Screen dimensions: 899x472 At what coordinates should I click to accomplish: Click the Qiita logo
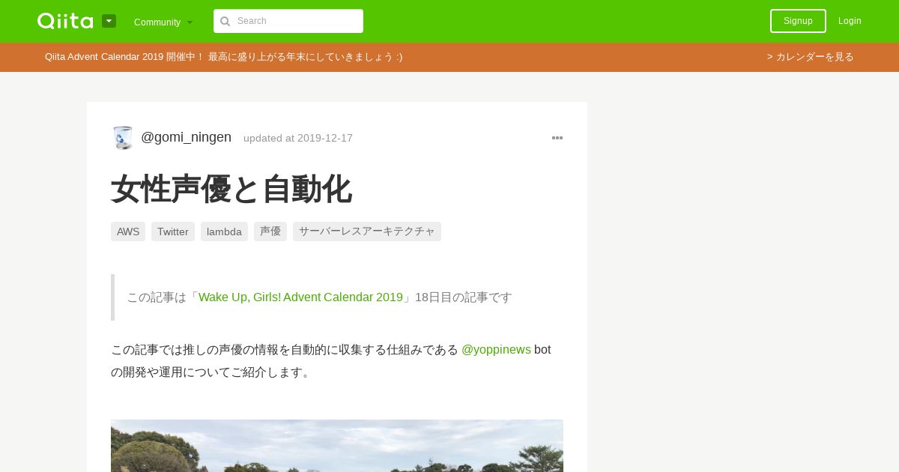point(65,21)
